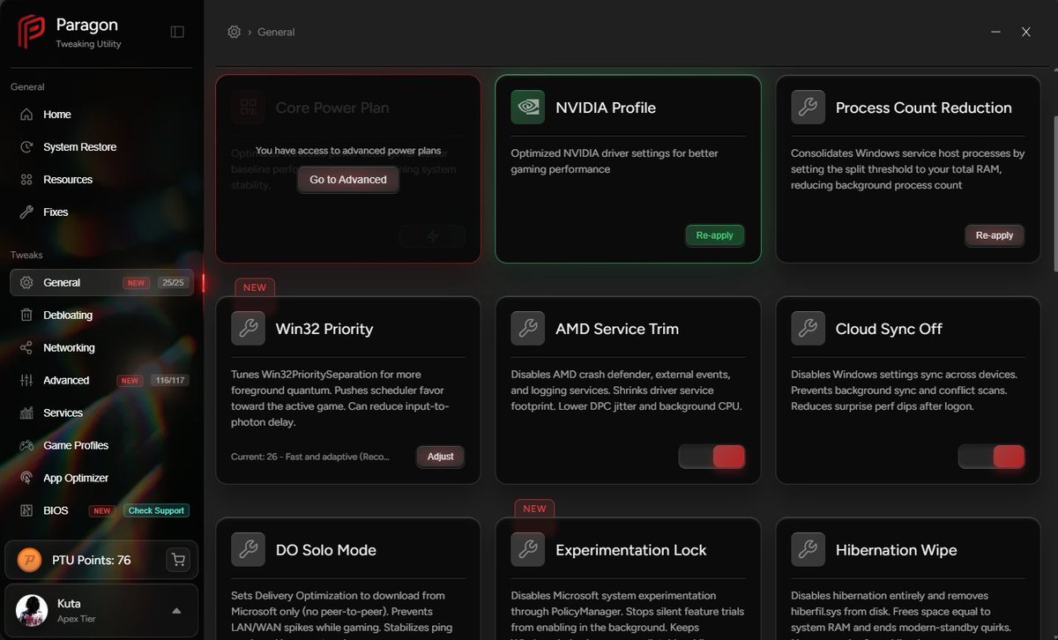
Task: Click the PTU Points coin icon
Action: click(30, 561)
